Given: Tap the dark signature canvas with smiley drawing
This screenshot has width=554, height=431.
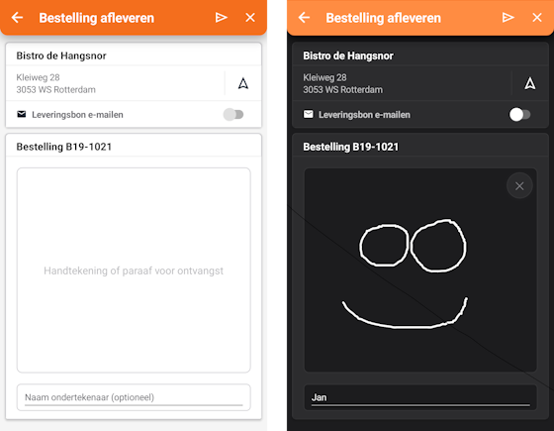Looking at the screenshot, I should (420, 270).
